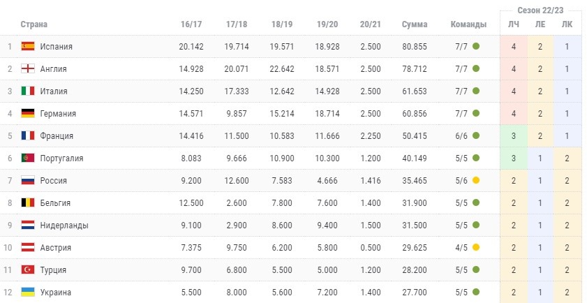This screenshot has width=587, height=303.
Task: Click the Команды column header
Action: point(468,24)
